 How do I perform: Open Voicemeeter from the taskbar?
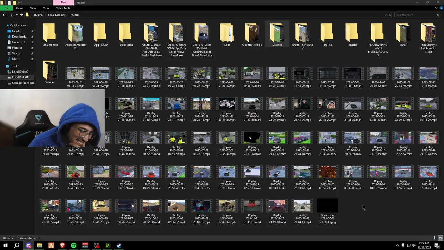point(85,245)
